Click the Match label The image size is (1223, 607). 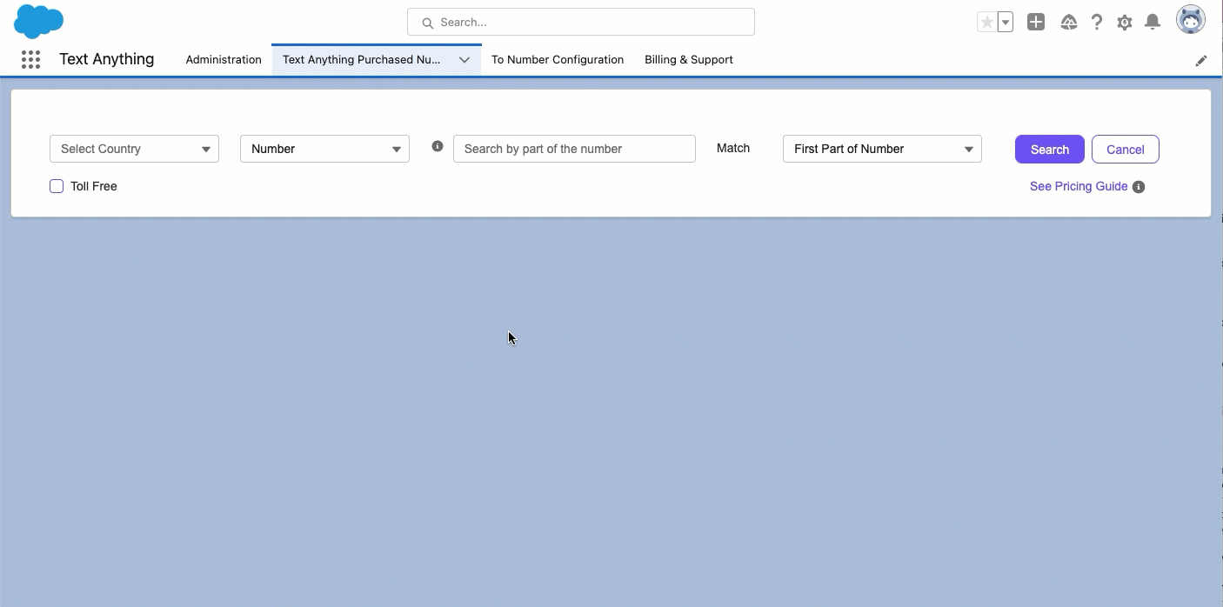coord(733,148)
